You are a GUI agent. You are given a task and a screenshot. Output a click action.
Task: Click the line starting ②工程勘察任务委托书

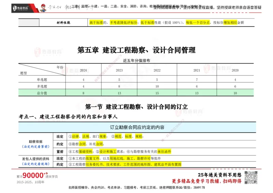point(125,164)
